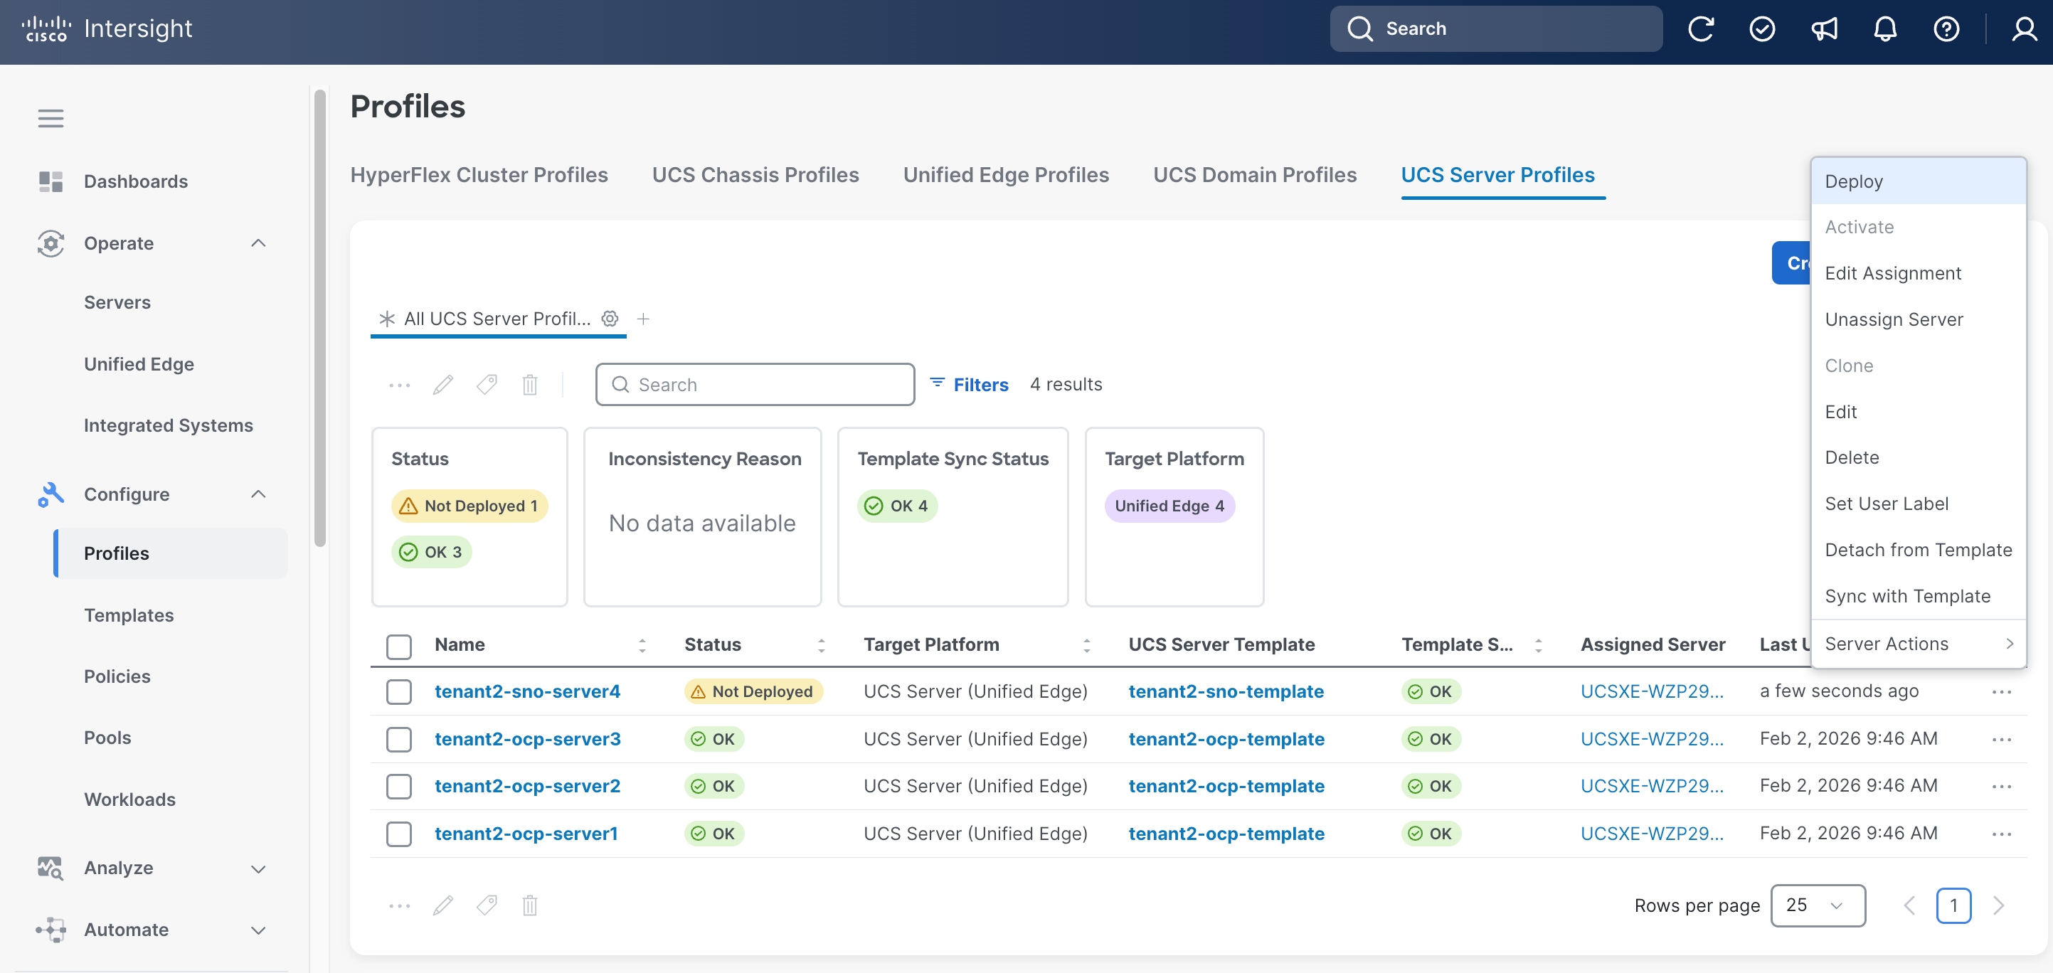
Task: Sort table by Status column
Action: (821, 646)
